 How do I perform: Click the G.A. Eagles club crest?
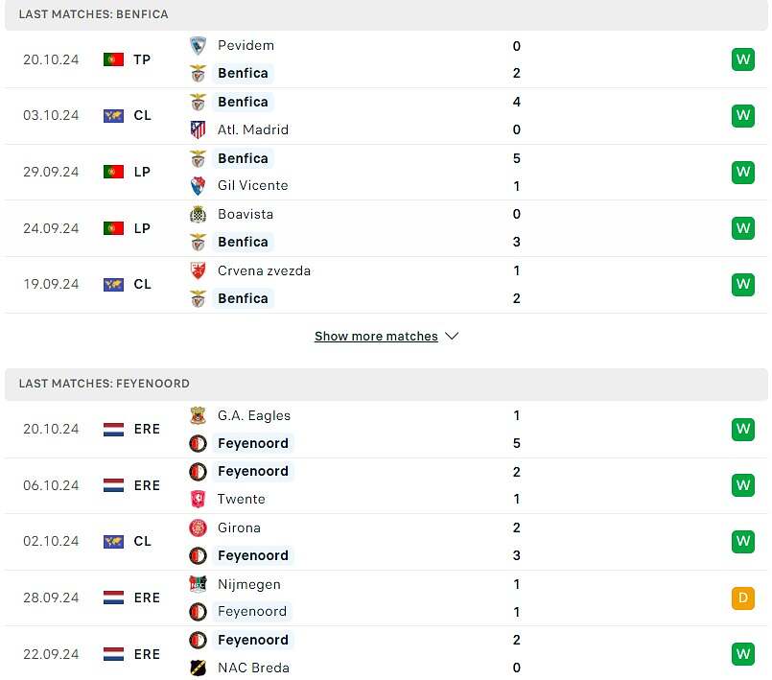(198, 415)
